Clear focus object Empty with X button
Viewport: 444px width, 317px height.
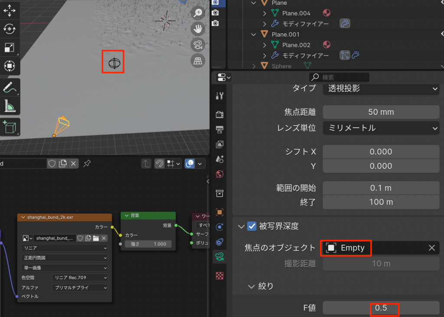click(431, 248)
